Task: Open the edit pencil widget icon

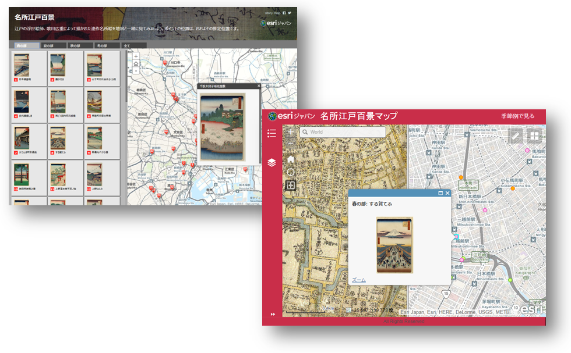Action: [516, 136]
